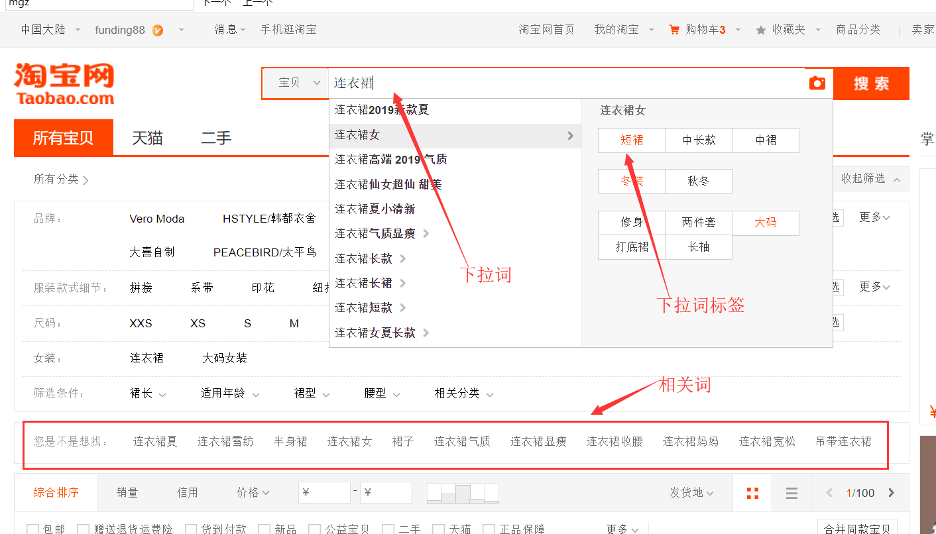Check the 包邮 free shipping checkbox

pyautogui.click(x=32, y=529)
